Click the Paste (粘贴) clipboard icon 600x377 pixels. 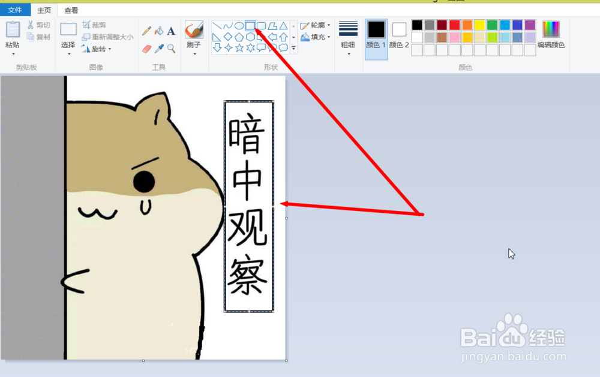pos(13,30)
